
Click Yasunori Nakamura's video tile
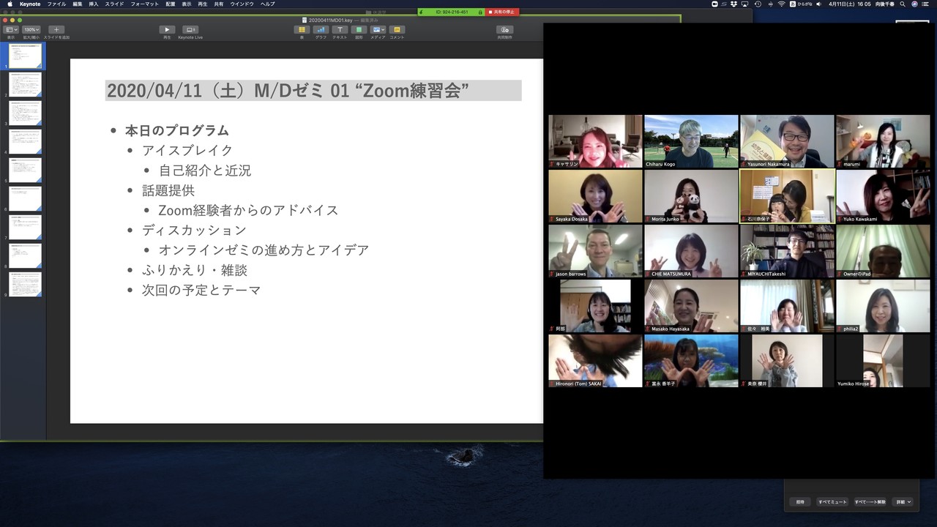(x=787, y=141)
